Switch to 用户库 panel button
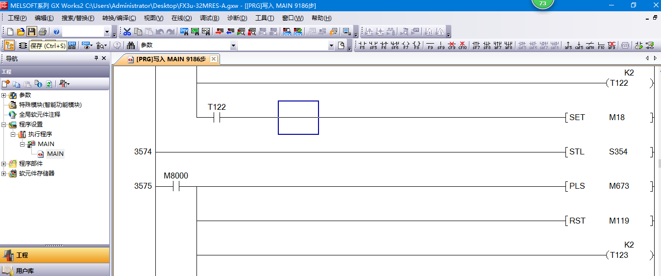This screenshot has width=661, height=276. pyautogui.click(x=24, y=271)
